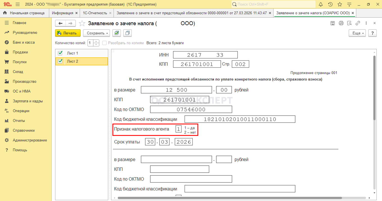Toggle the Разобрать по копиям checkbox
The height and width of the screenshot is (201, 382).
104,43
